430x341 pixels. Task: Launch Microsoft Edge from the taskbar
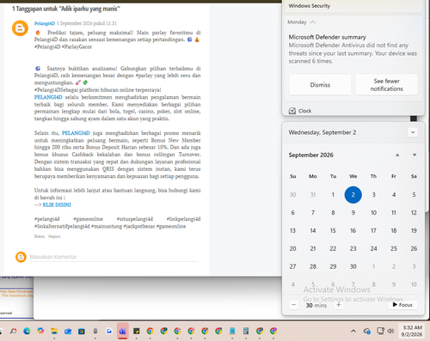(x=27, y=332)
